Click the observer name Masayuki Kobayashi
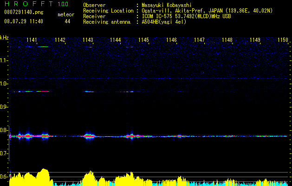 pos(167,5)
